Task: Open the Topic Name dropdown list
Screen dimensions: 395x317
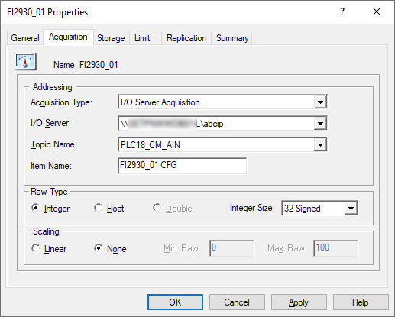Action: pyautogui.click(x=320, y=145)
